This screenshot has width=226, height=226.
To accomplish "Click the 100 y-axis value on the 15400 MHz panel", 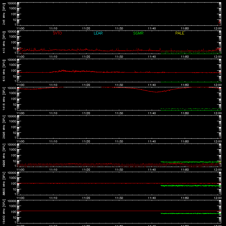I will (14, 212).
